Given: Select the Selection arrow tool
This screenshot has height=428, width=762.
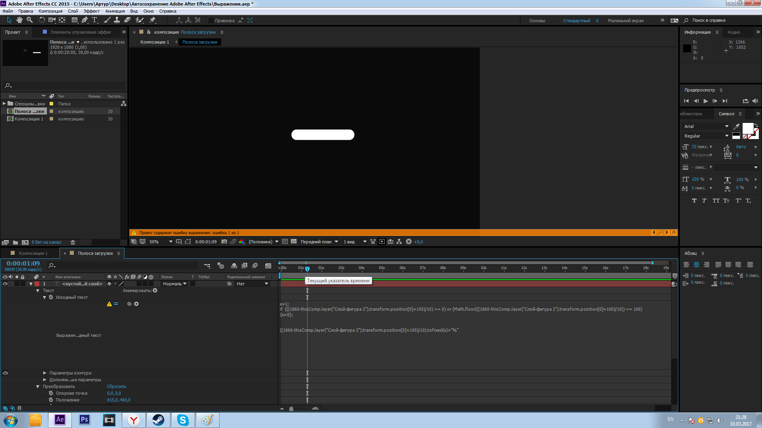Looking at the screenshot, I should coord(10,20).
